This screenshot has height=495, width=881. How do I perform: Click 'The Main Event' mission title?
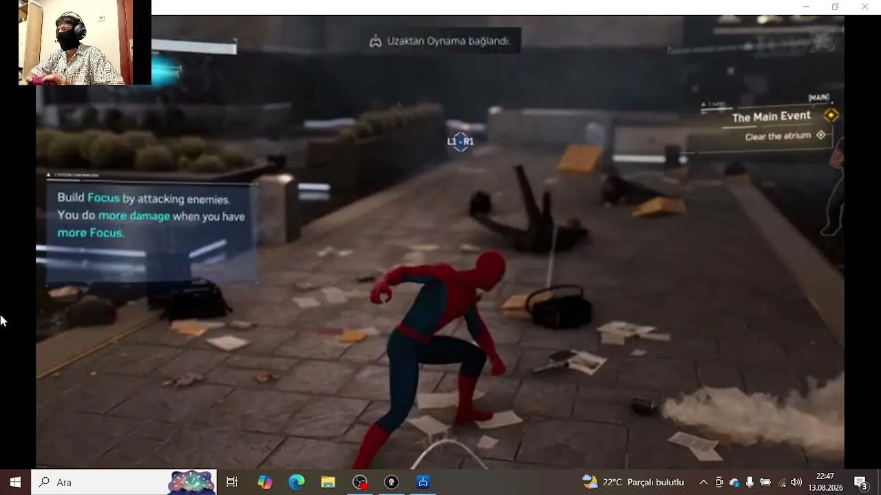pos(771,117)
